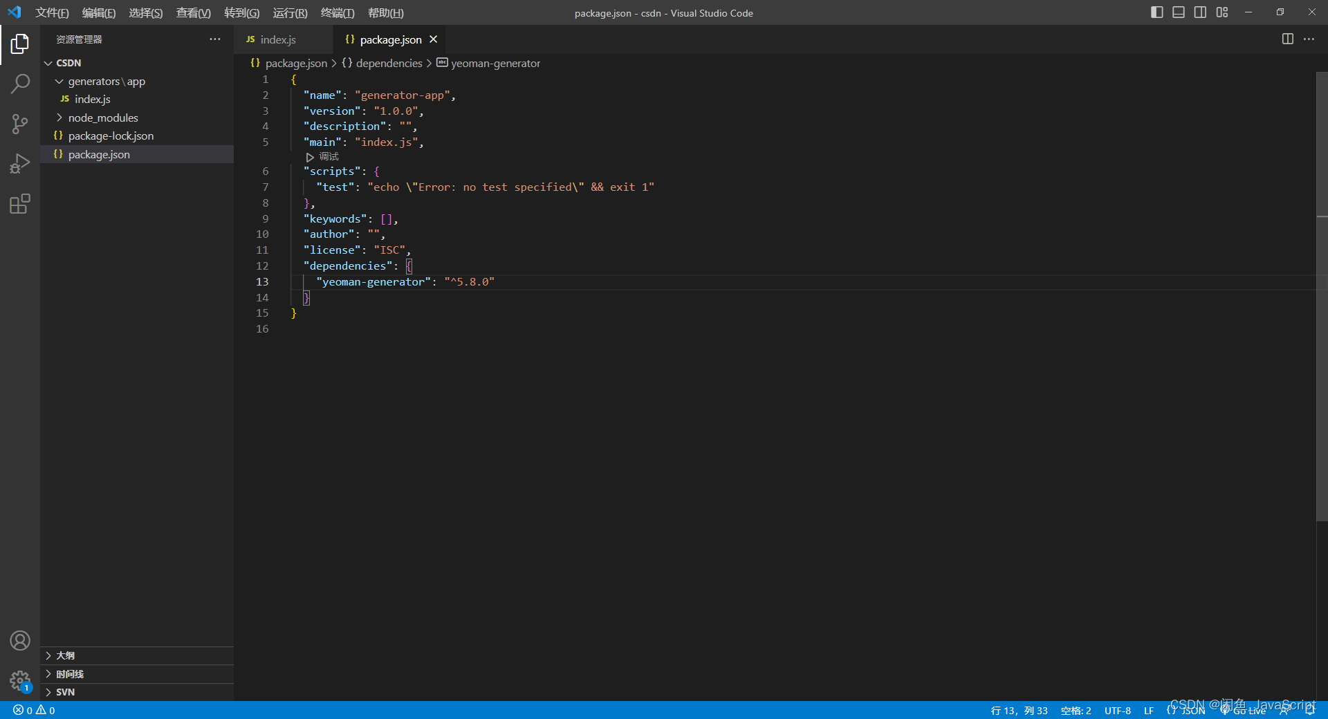The width and height of the screenshot is (1328, 719).
Task: Change encoding via UTF-8 status item
Action: 1117,711
